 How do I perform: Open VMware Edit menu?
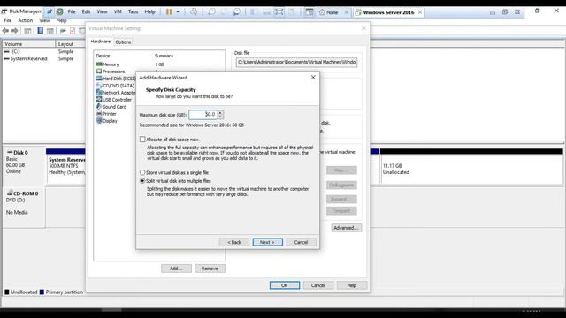[x=86, y=11]
